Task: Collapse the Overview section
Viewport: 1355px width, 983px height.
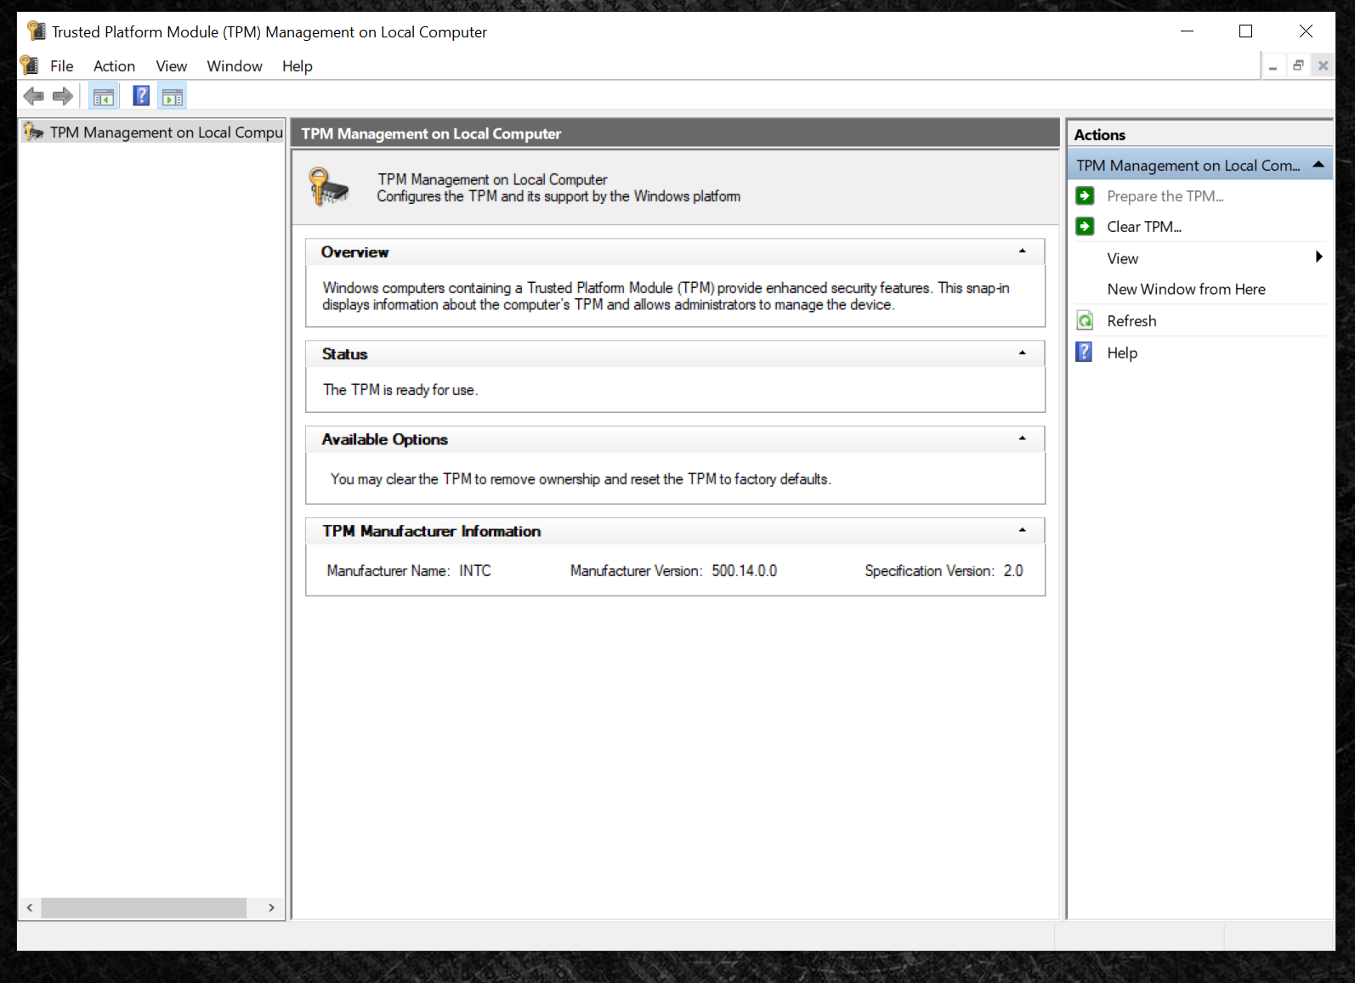Action: point(1022,251)
